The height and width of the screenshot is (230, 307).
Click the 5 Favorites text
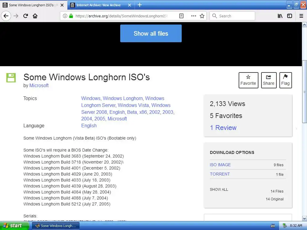point(226,116)
